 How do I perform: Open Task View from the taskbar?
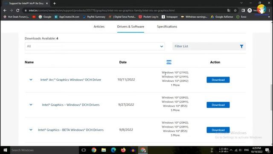tap(84, 150)
